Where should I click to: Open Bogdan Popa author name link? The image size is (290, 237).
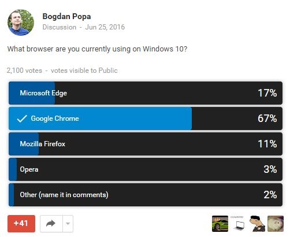click(x=66, y=17)
